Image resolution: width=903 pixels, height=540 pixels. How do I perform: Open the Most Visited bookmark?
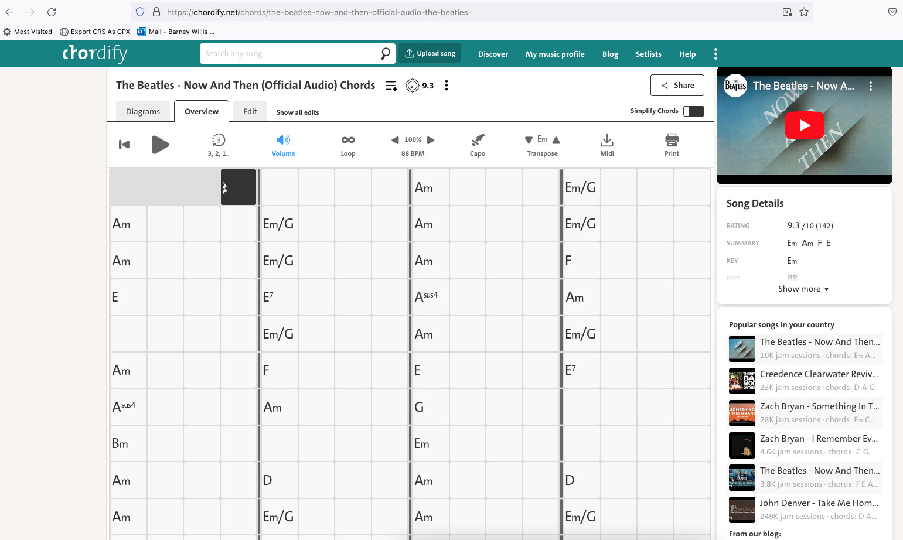pos(28,32)
